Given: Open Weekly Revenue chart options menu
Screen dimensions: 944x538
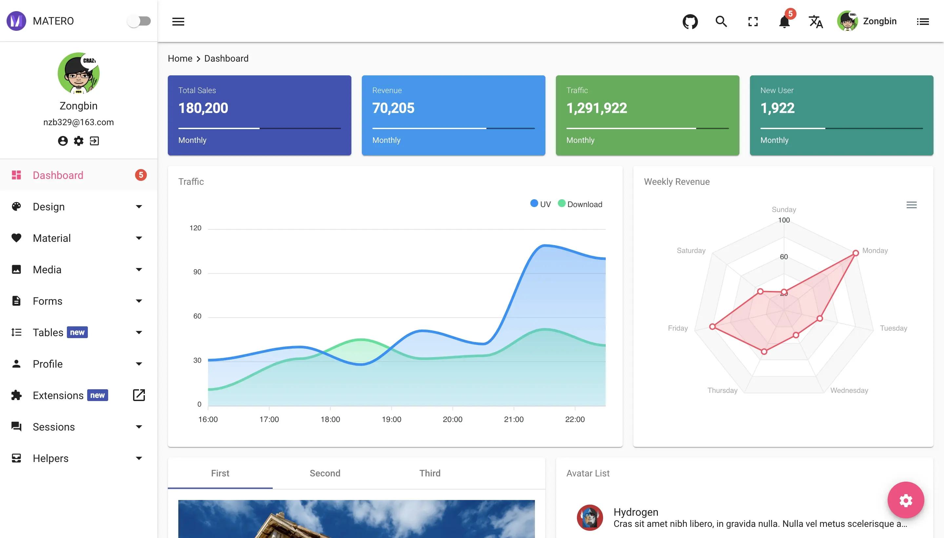Looking at the screenshot, I should coord(912,205).
